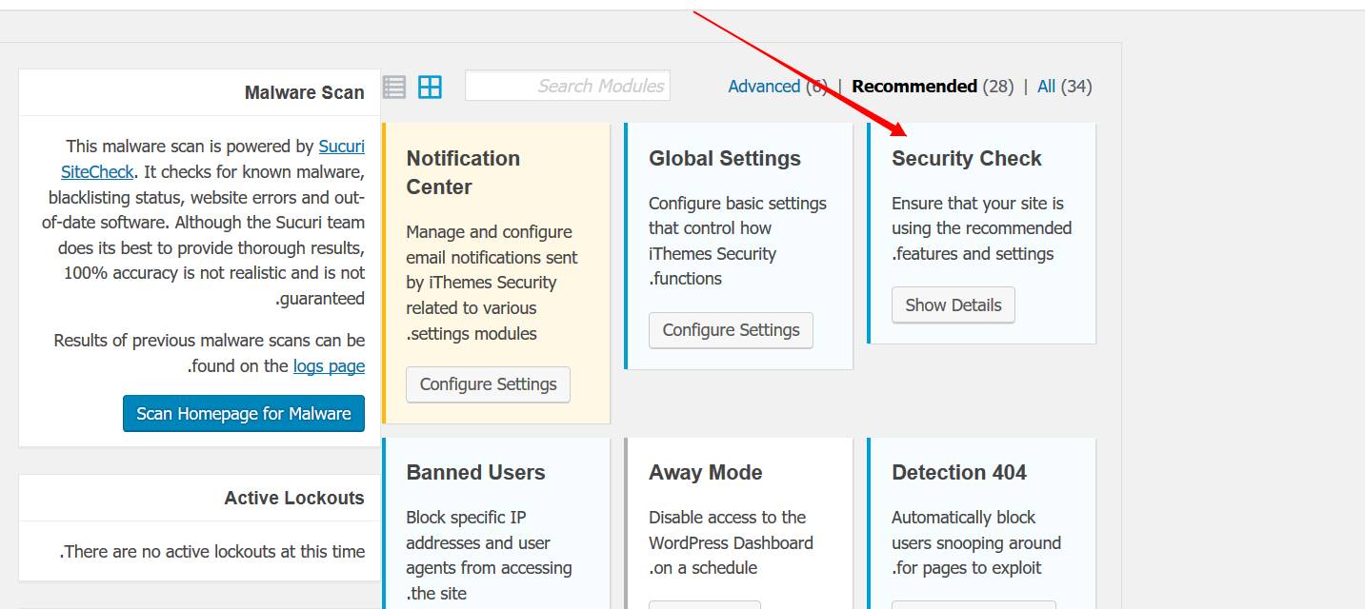1365x609 pixels.
Task: Open Notification Center Configure Settings
Action: (489, 384)
